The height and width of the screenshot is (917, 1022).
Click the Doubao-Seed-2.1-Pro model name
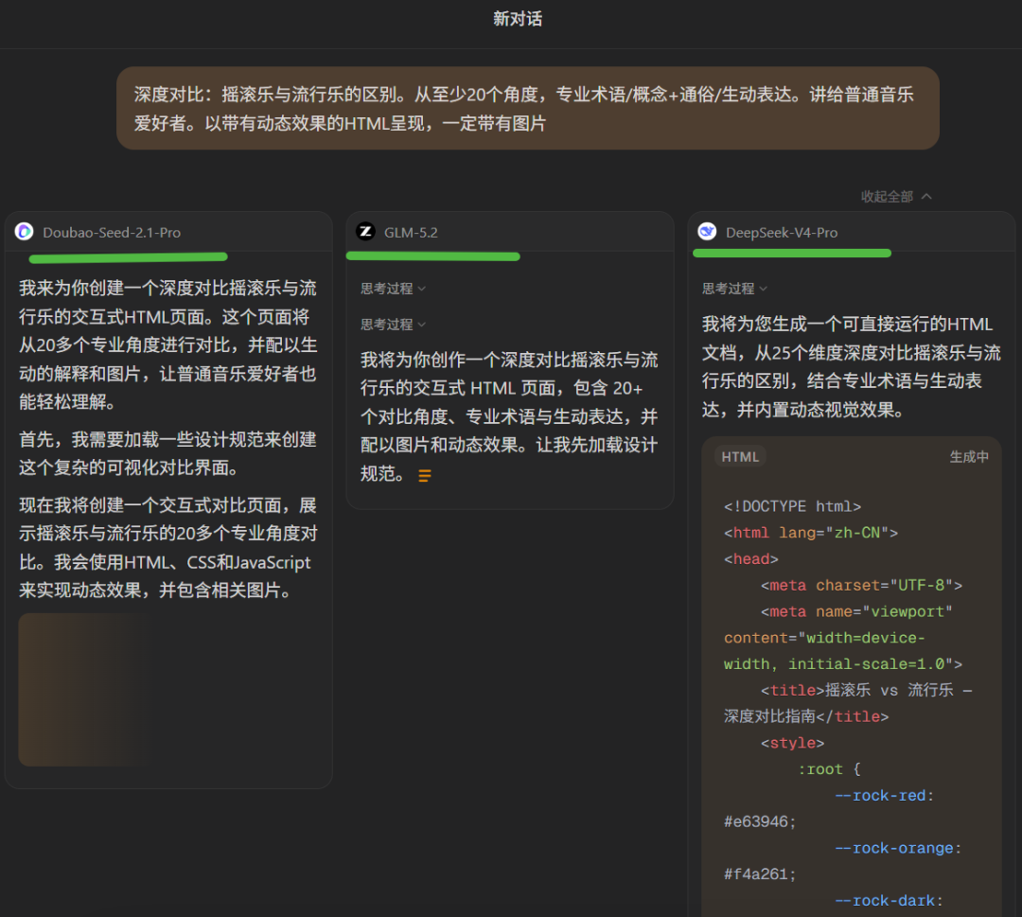click(x=112, y=233)
